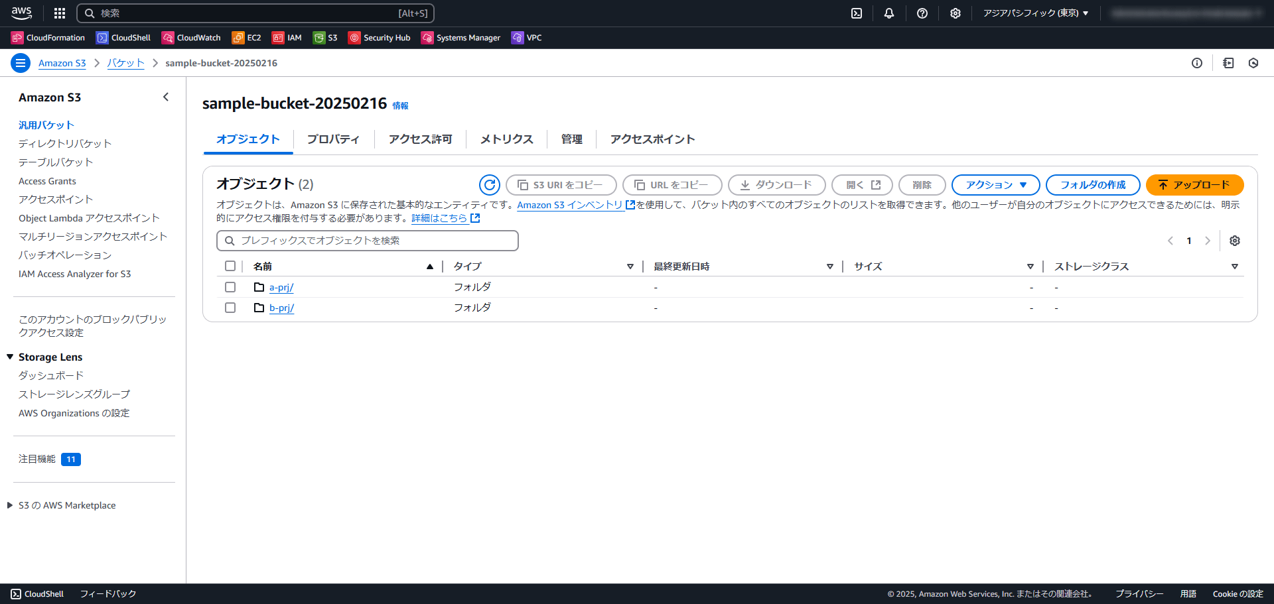Image resolution: width=1274 pixels, height=604 pixels.
Task: Toggle the hamburger navigation menu icon
Action: pos(21,63)
